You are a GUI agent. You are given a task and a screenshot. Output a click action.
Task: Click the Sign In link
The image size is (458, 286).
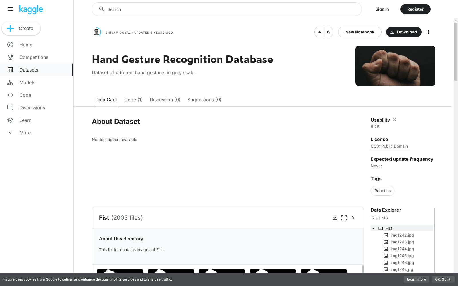[x=382, y=9]
